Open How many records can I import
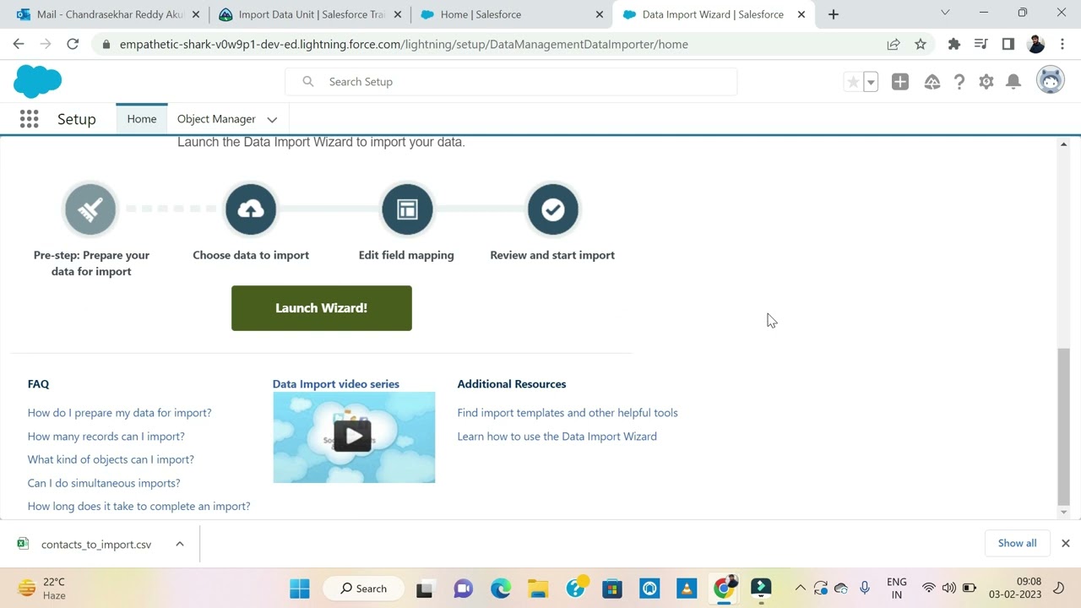The image size is (1081, 608). tap(106, 437)
